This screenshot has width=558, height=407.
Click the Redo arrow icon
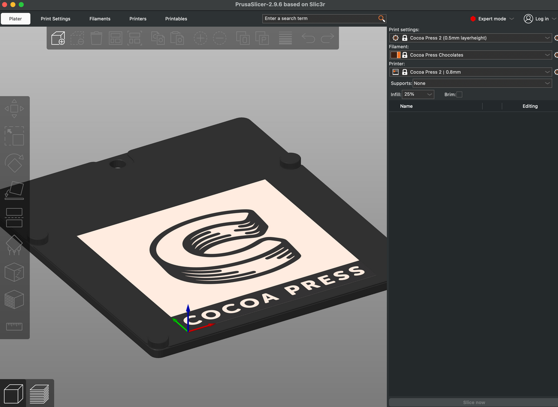pos(327,38)
